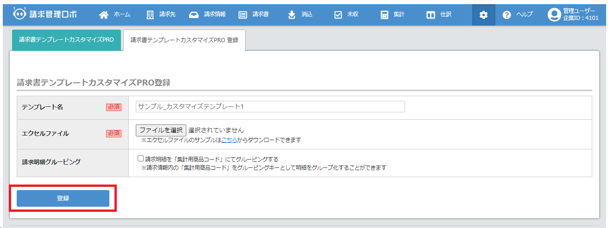Click the home house icon

pos(104,15)
